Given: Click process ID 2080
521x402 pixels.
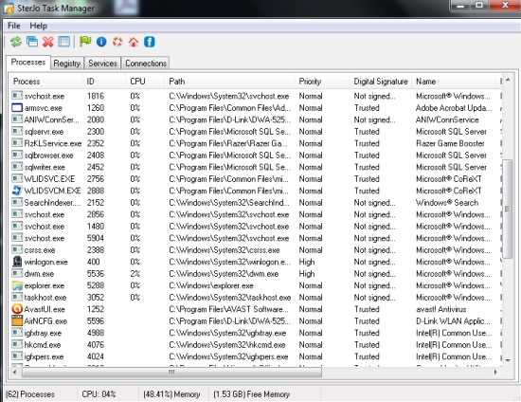Looking at the screenshot, I should click(96, 119).
